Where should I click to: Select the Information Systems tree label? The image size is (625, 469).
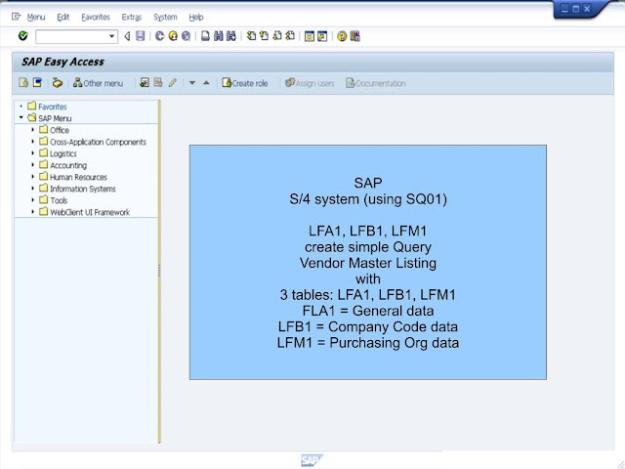point(83,189)
